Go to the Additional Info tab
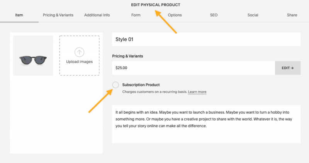Image resolution: width=309 pixels, height=163 pixels. [x=97, y=15]
